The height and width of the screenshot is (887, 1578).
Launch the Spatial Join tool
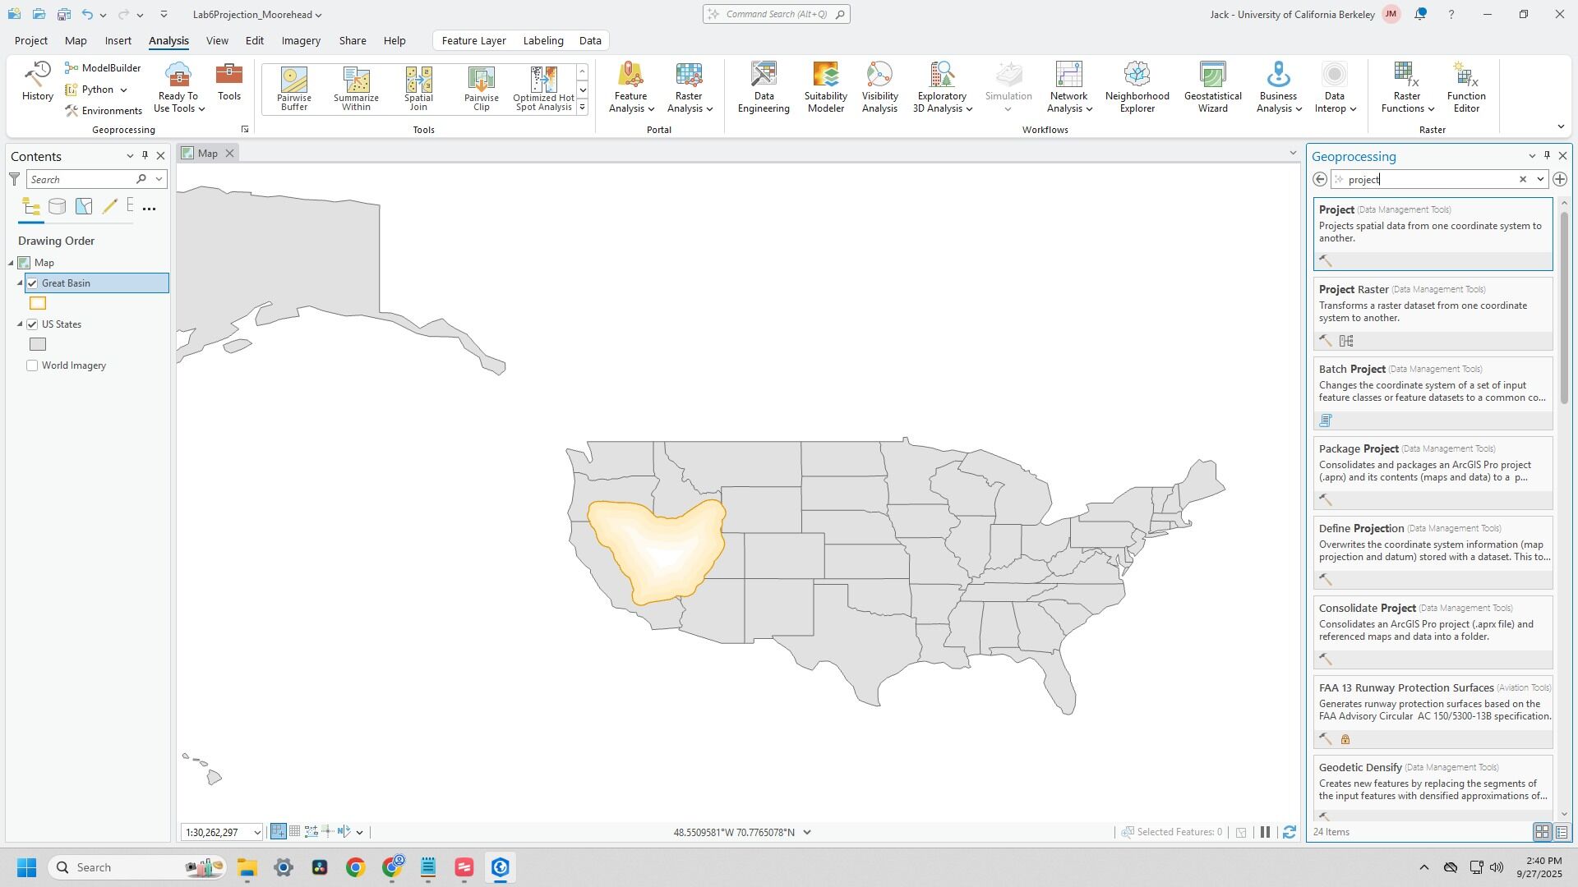coord(418,88)
